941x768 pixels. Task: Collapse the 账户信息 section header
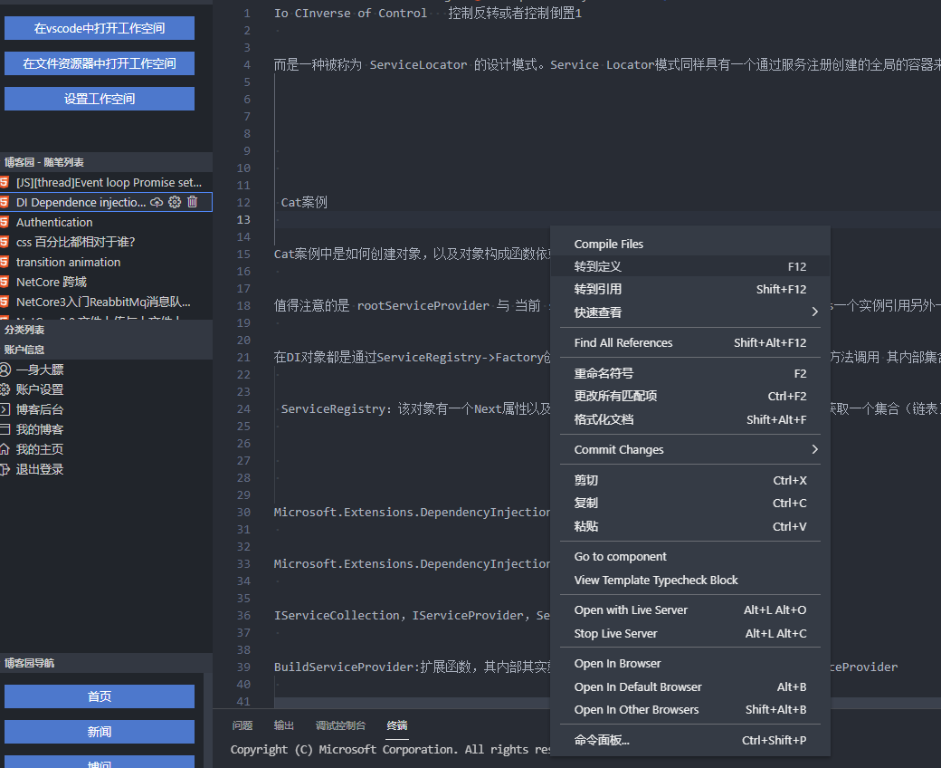click(25, 349)
